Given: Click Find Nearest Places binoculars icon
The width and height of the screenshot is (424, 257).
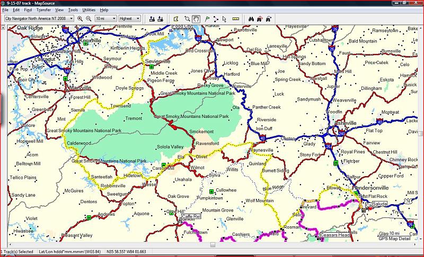Looking at the screenshot, I should [260, 19].
